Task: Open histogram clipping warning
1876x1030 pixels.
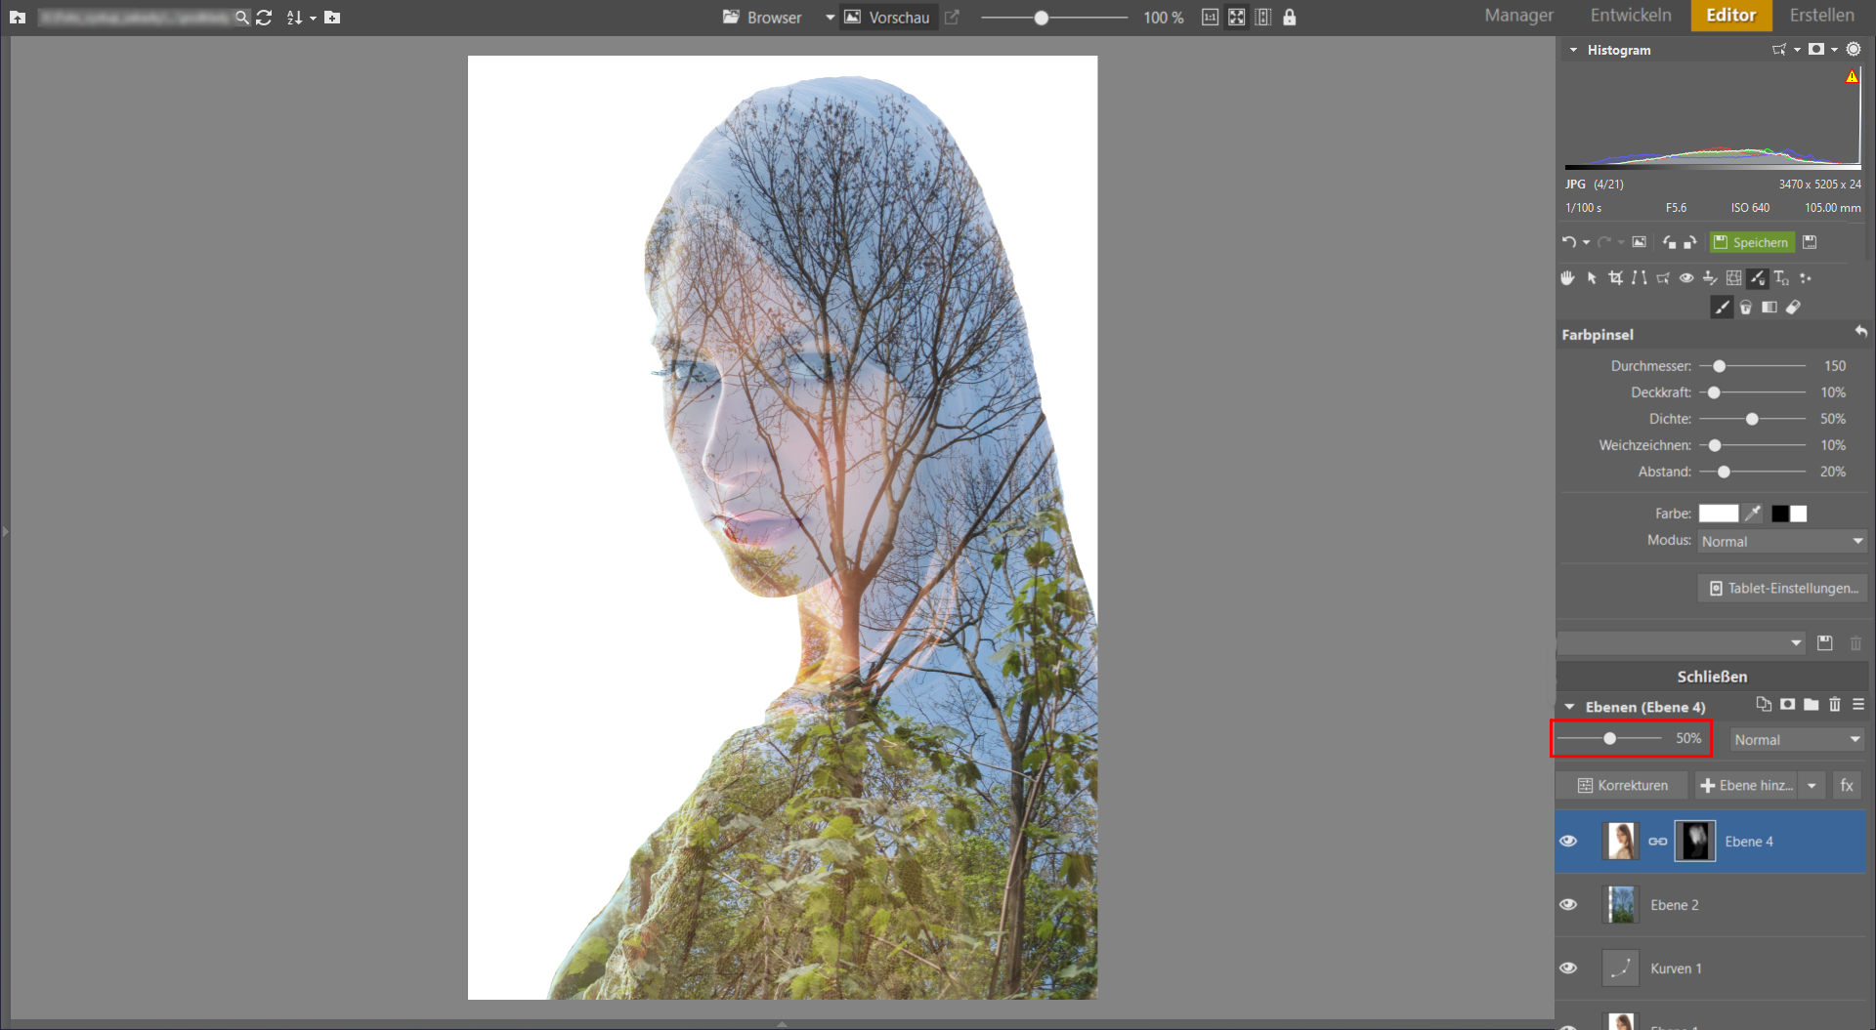Action: click(1852, 77)
